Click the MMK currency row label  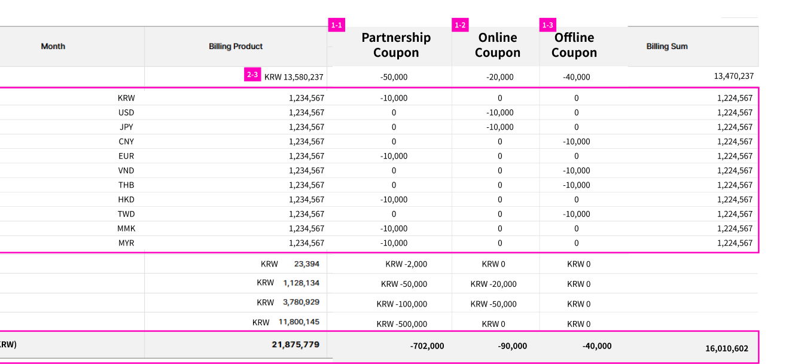point(126,228)
